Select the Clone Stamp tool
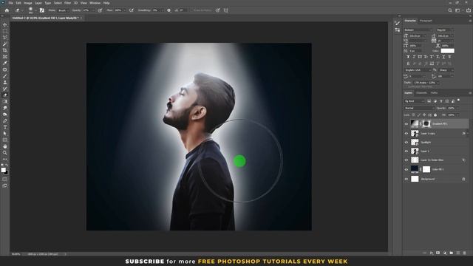Image resolution: width=473 pixels, height=266 pixels. pyautogui.click(x=5, y=82)
